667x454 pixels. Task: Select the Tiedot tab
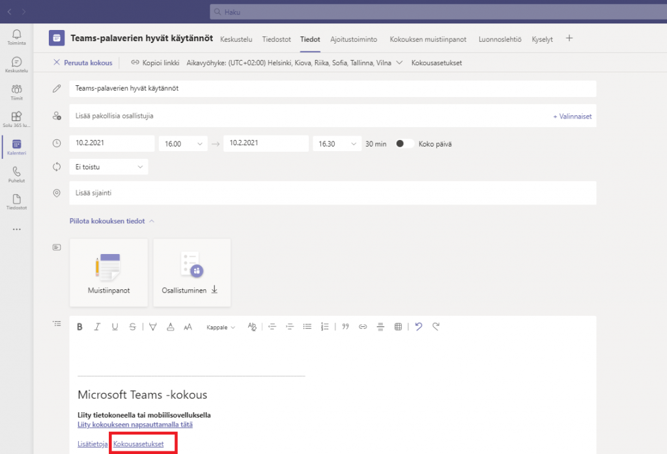point(310,39)
